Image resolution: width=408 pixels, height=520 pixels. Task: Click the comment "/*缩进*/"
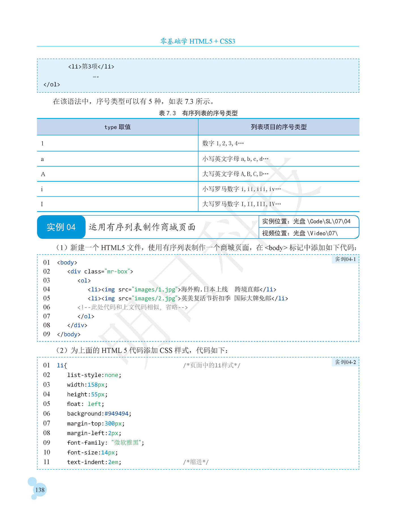pyautogui.click(x=196, y=462)
